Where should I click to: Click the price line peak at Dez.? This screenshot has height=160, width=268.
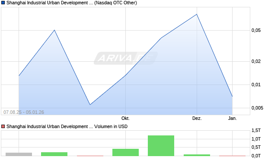click(x=197, y=14)
